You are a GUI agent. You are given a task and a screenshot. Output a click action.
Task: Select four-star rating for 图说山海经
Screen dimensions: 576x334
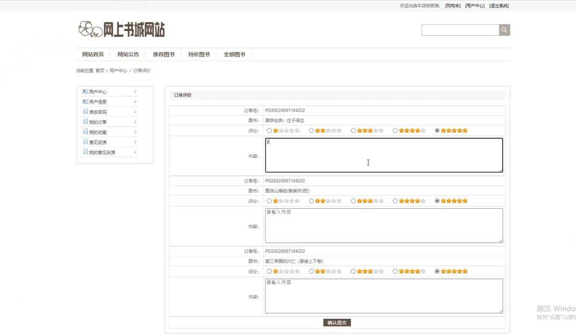click(395, 201)
